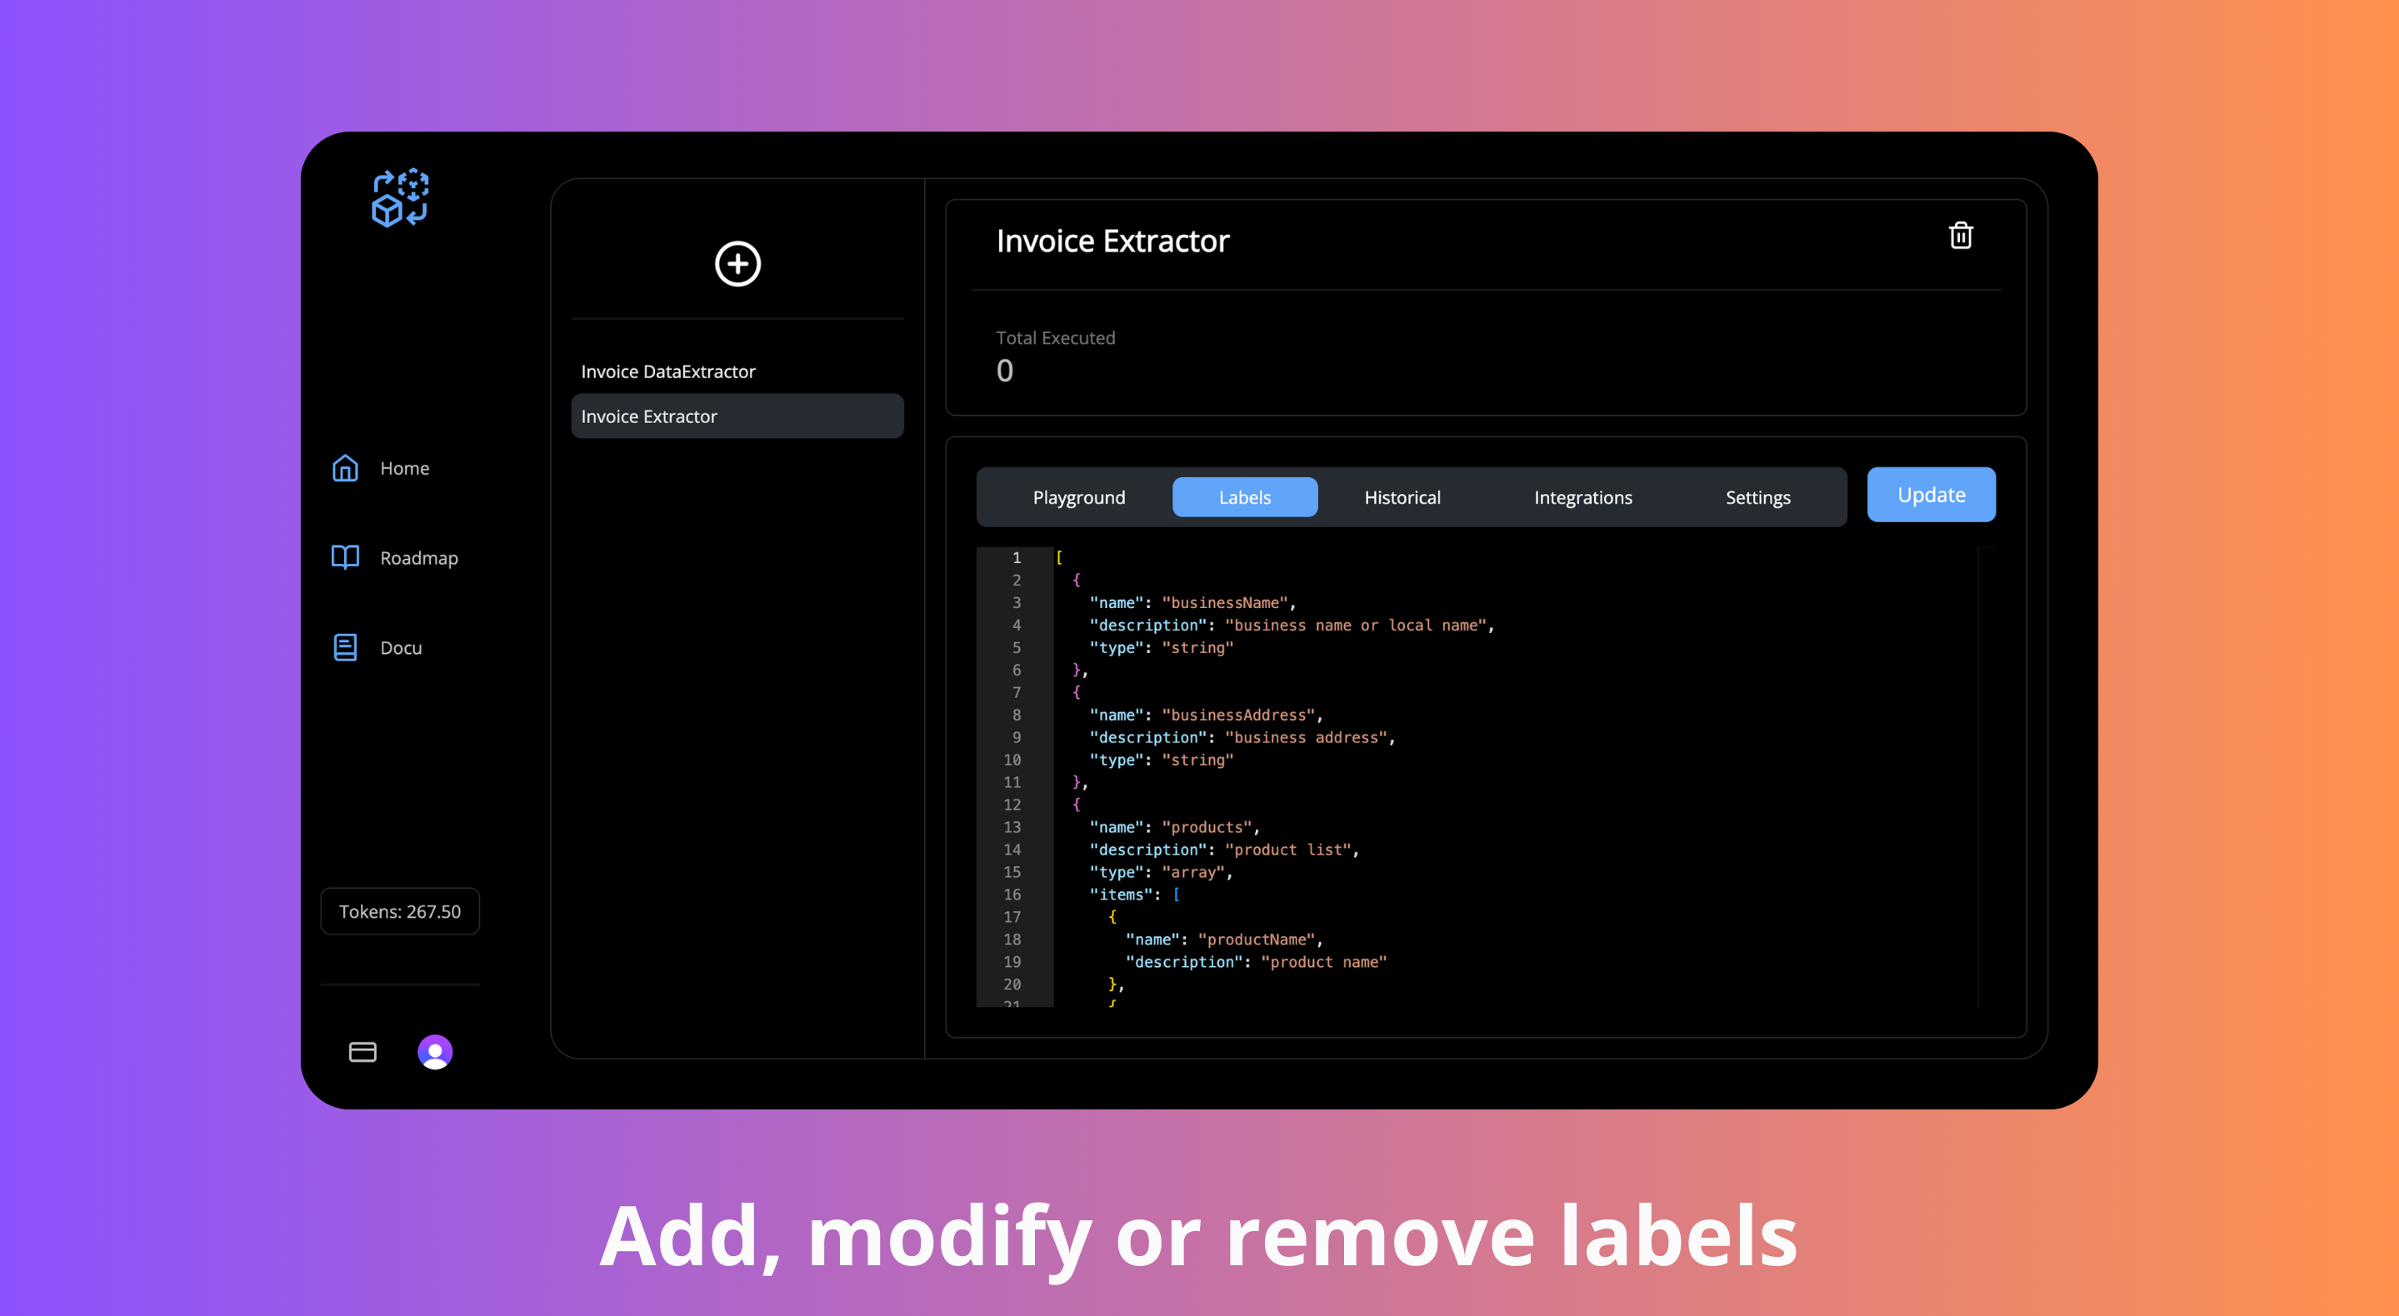Click the Tokens: 267.50 badge

click(x=399, y=911)
